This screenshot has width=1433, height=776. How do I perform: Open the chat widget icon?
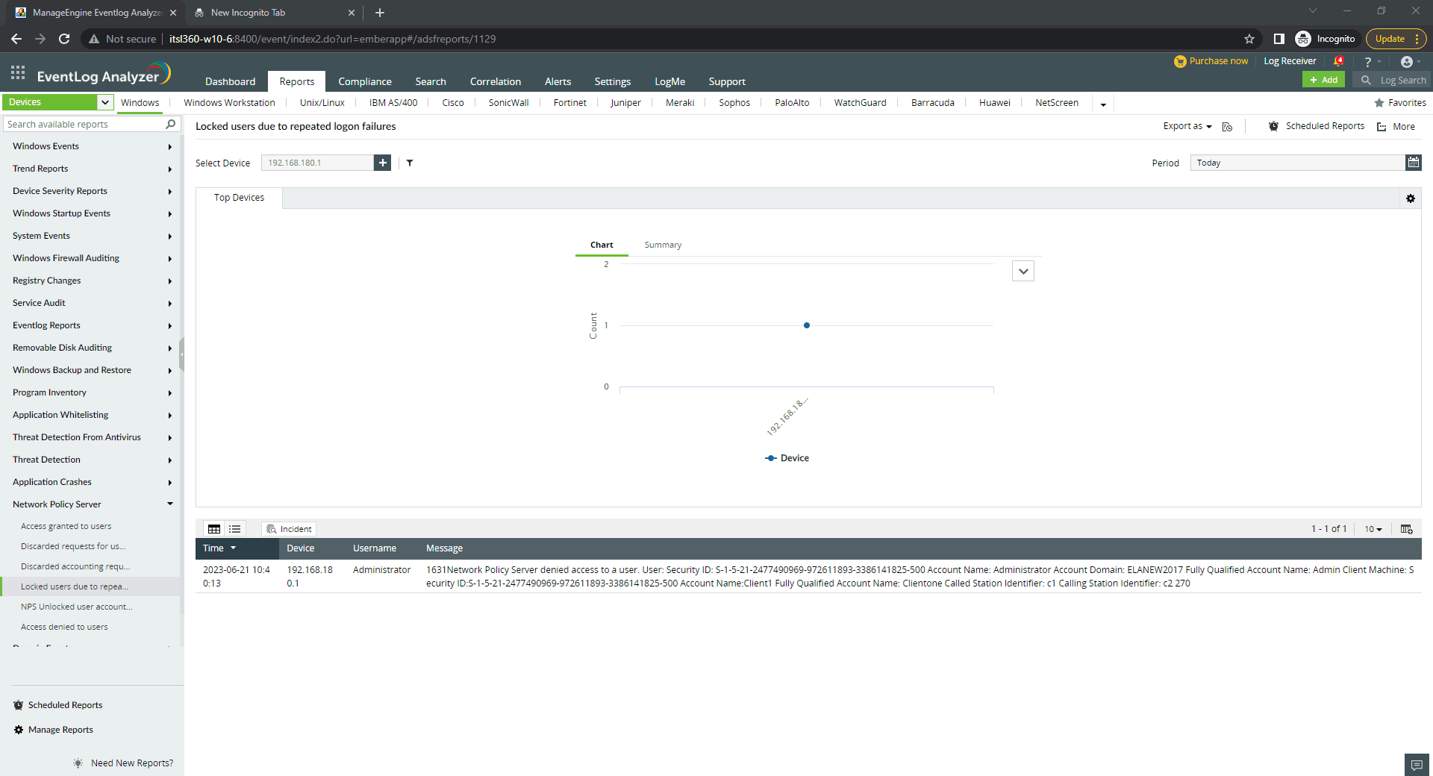(x=1417, y=765)
